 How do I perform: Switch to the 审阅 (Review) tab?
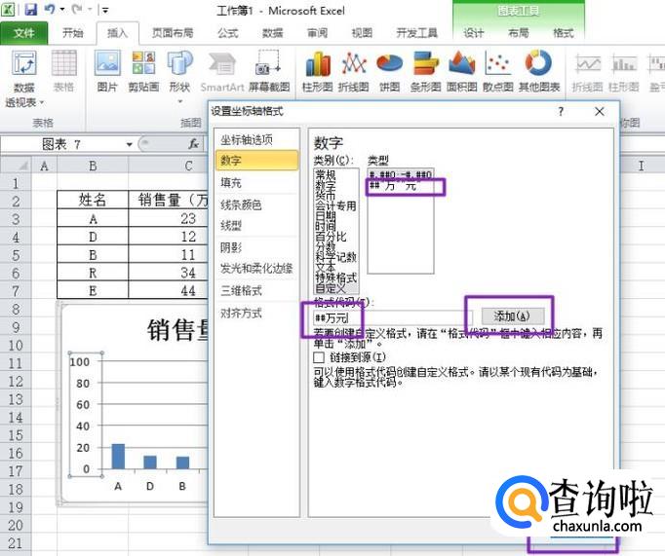point(317,33)
